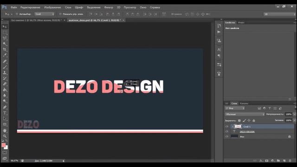Image resolution: width=297 pixels, height=167 pixels.
Task: Select the Eyedropper tool
Action: pos(5,55)
